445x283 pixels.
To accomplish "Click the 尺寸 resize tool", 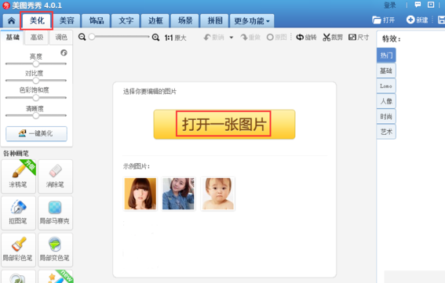I will tap(359, 37).
